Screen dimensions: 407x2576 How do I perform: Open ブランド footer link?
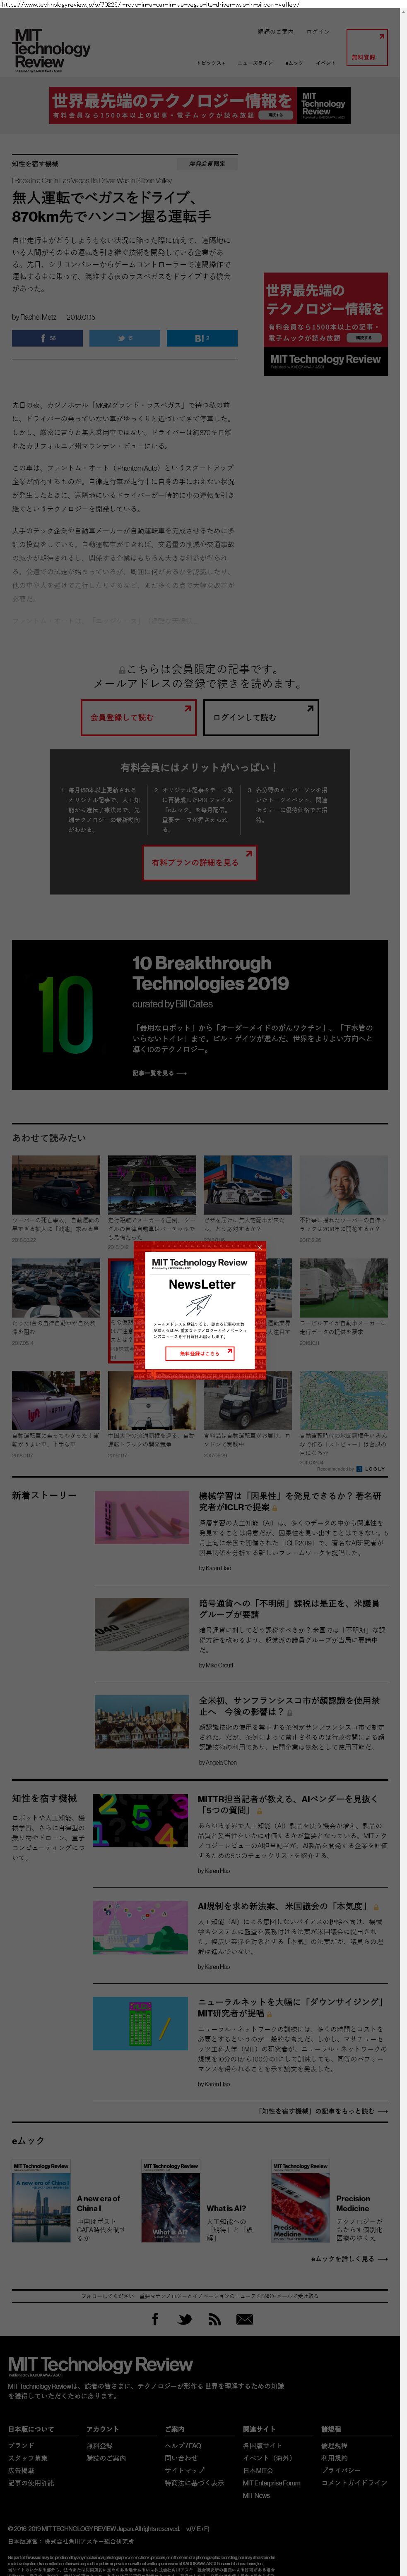(21, 2446)
